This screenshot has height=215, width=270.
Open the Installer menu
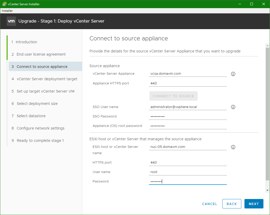[7, 11]
